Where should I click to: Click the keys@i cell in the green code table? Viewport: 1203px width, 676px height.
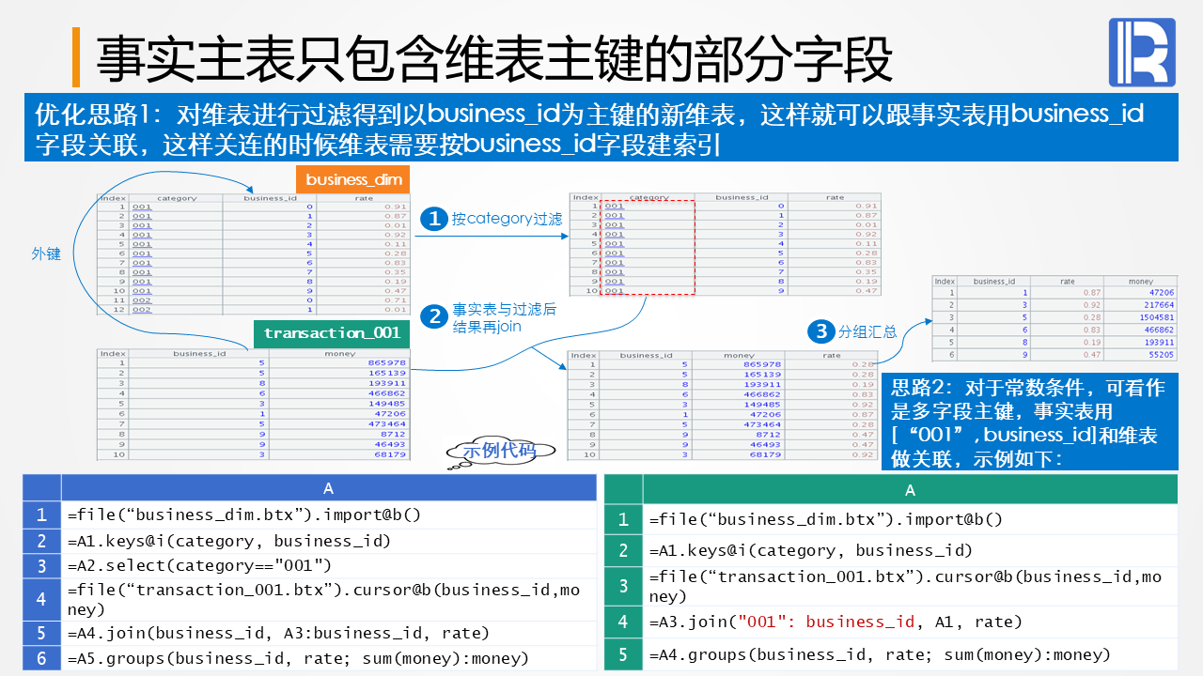(910, 550)
